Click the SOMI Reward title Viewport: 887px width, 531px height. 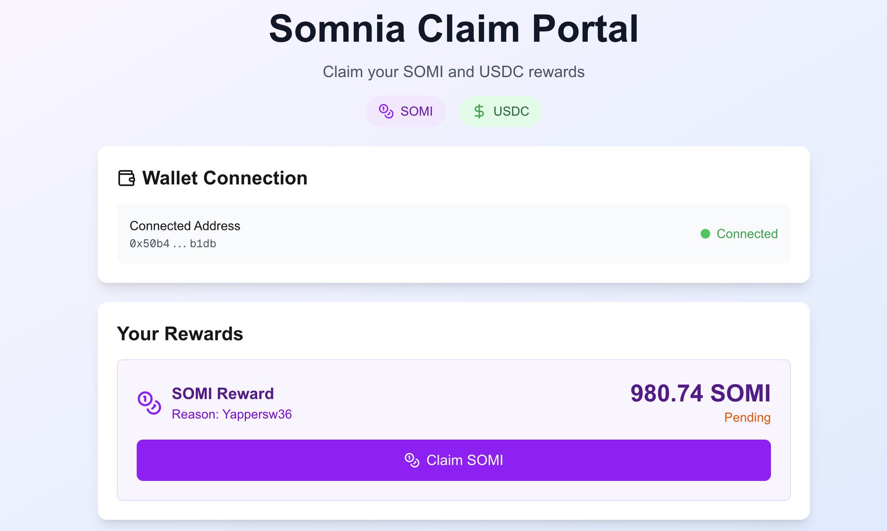223,394
